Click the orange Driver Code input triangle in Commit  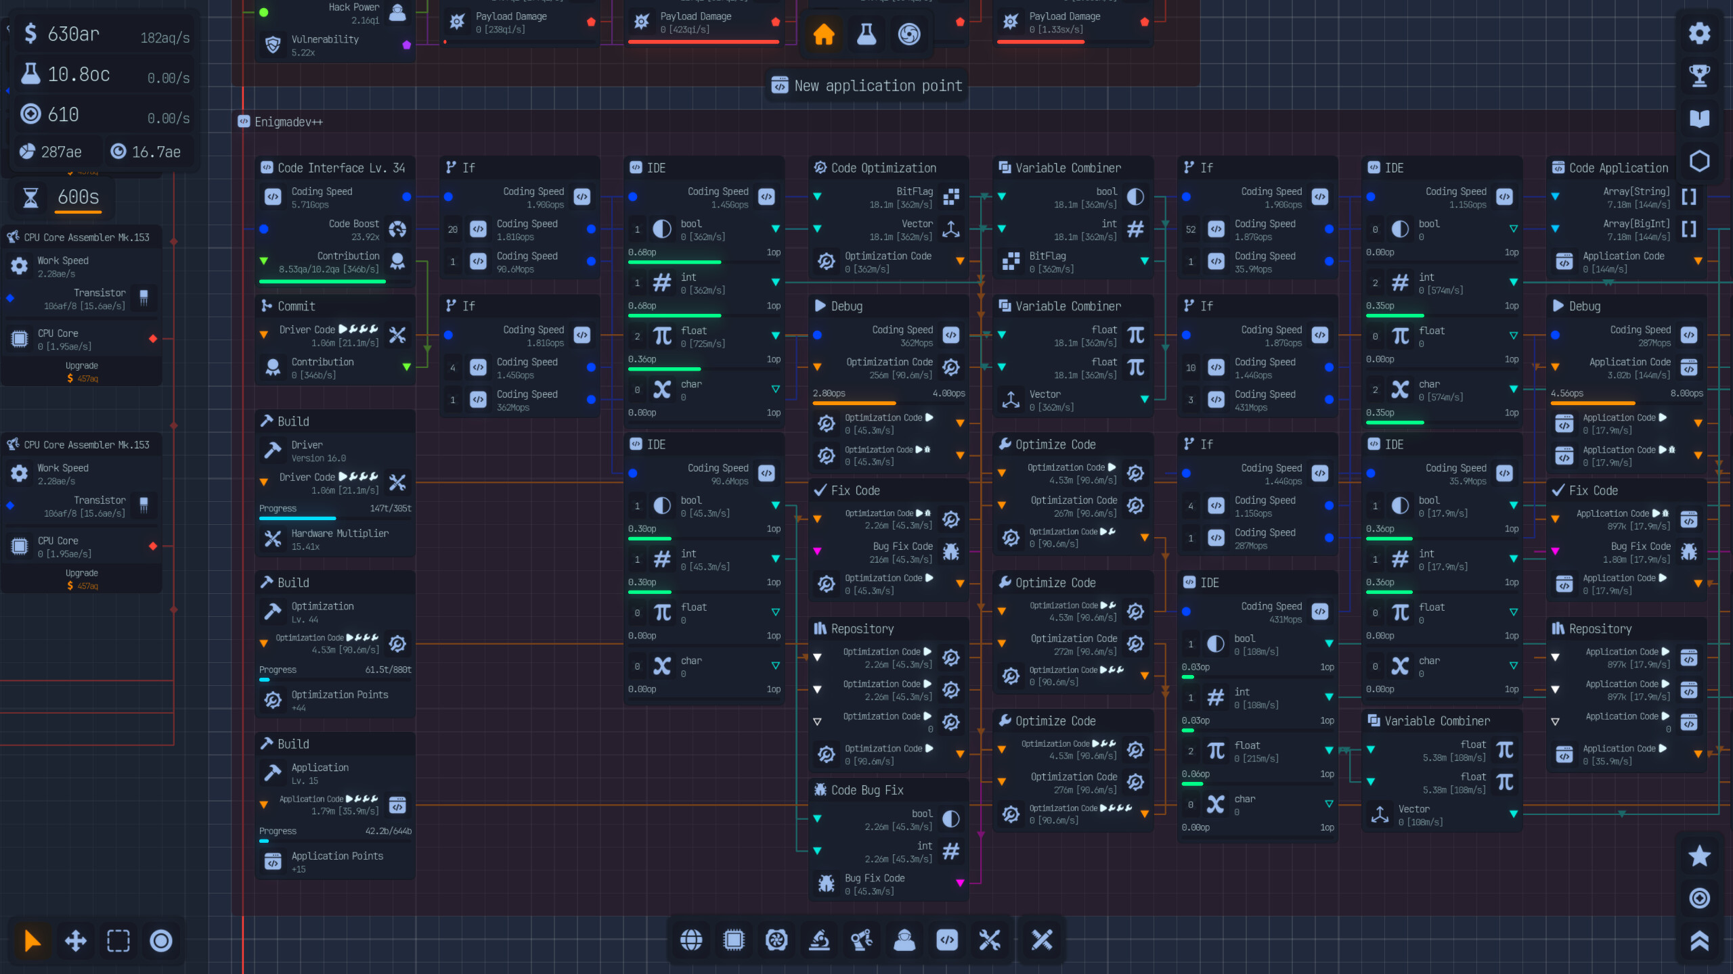[264, 335]
